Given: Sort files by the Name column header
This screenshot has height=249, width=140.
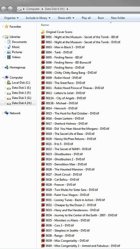Looking at the screenshot, I should (x=45, y=25).
